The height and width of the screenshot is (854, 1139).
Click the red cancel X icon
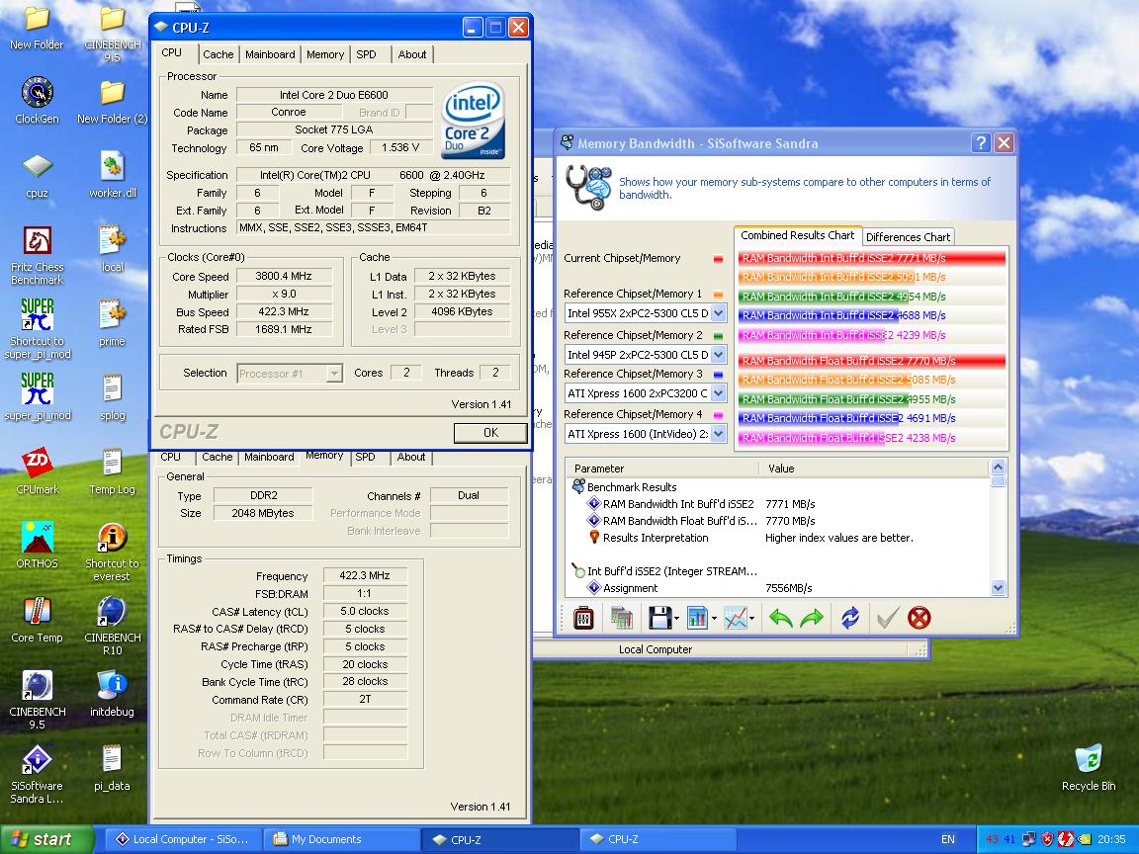click(920, 619)
